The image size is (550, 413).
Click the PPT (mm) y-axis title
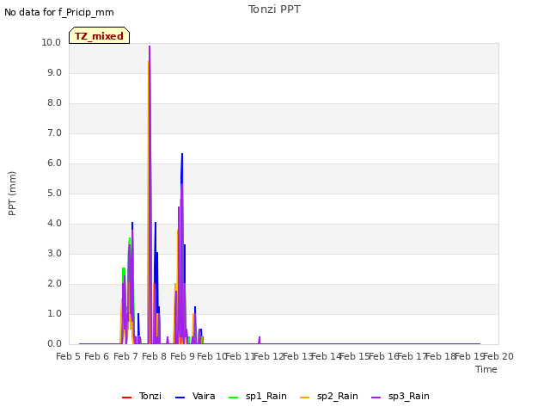tap(12, 193)
